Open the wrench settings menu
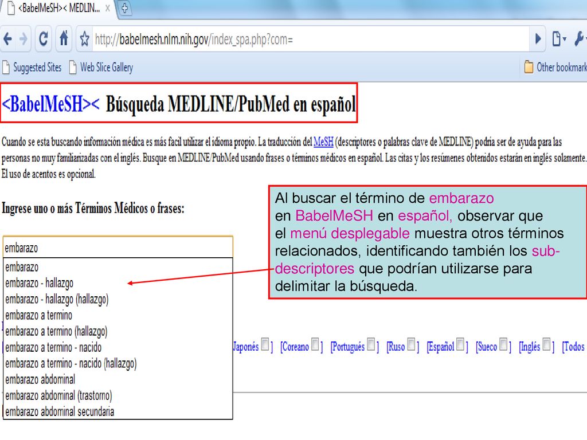587x440 pixels. pyautogui.click(x=580, y=39)
